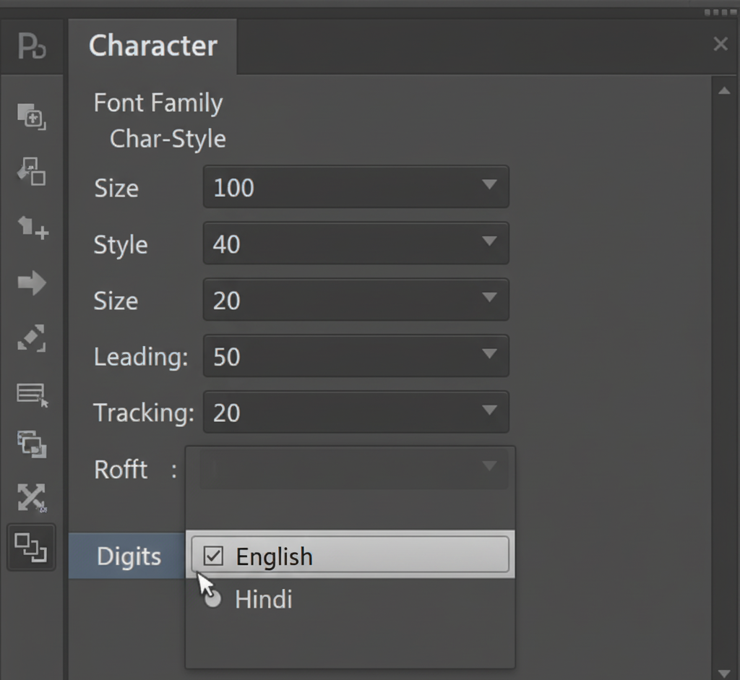
Task: Open the Leading dropdown showing 50
Action: tap(356, 356)
